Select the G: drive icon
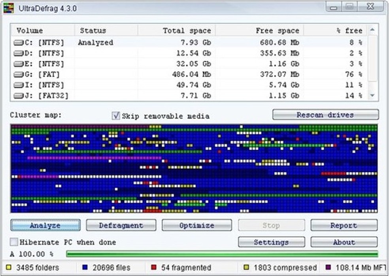This screenshot has width=389, height=276. point(19,74)
